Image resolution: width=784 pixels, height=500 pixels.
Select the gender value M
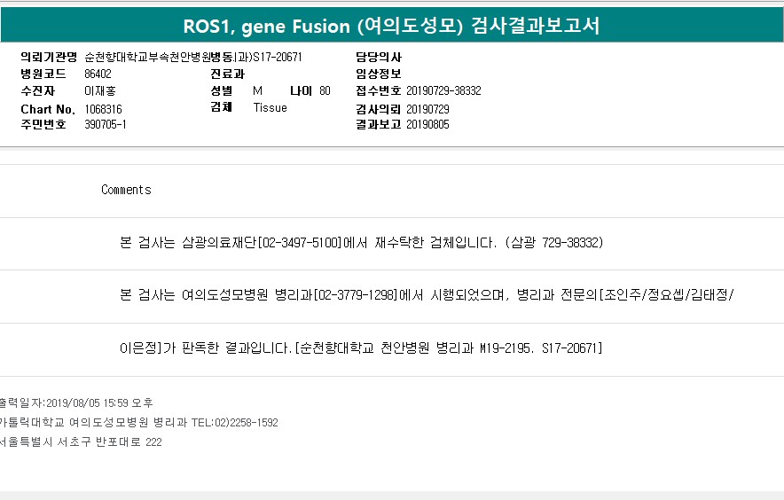click(257, 90)
